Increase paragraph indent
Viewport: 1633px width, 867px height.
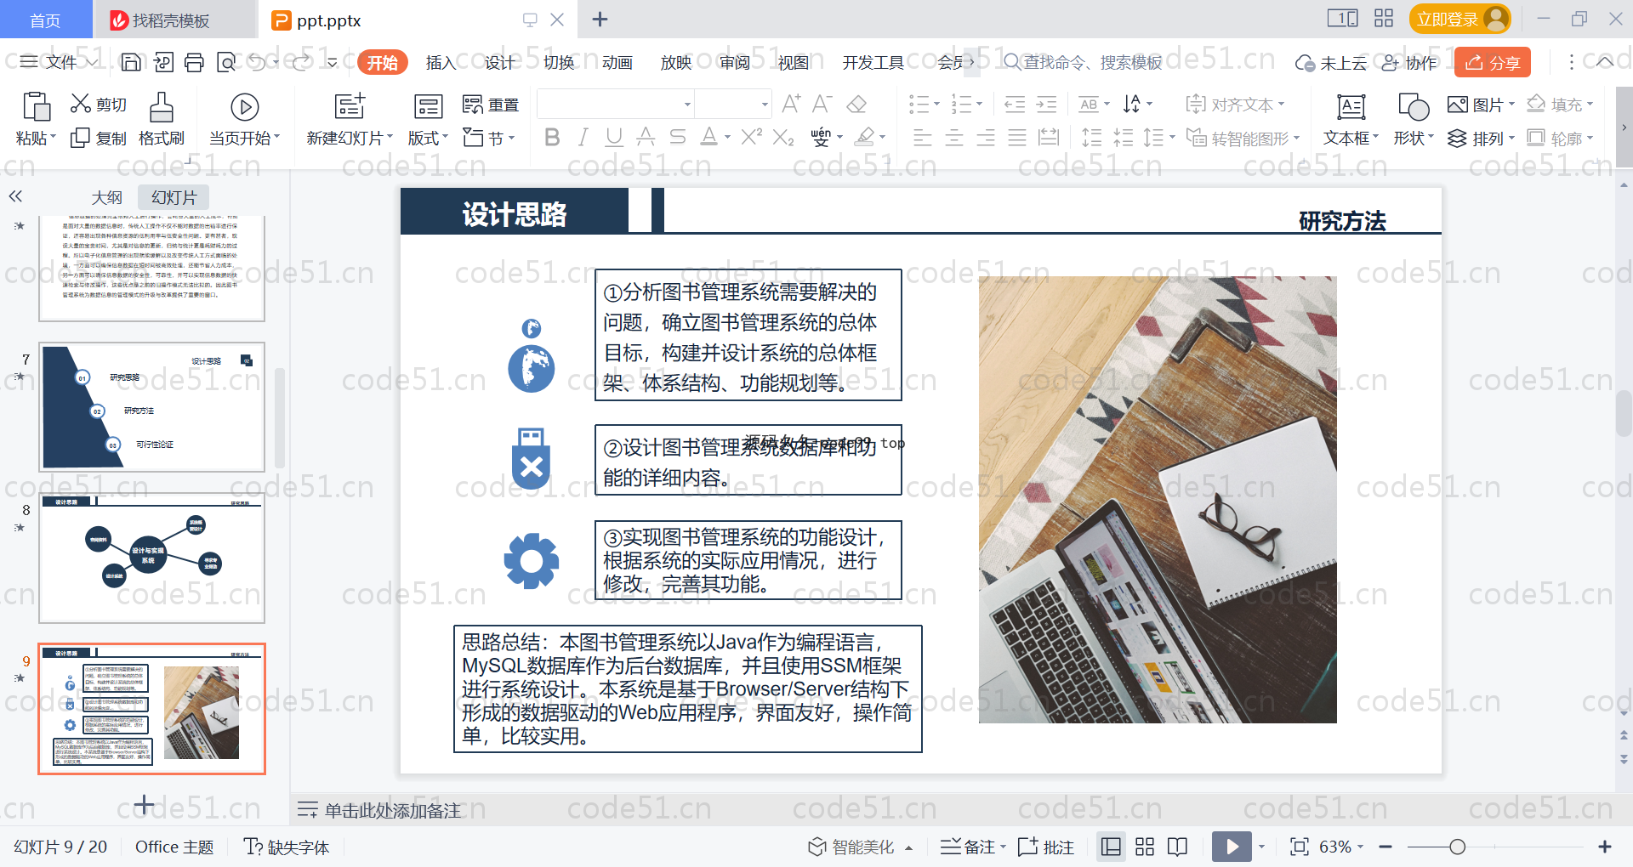click(1046, 105)
